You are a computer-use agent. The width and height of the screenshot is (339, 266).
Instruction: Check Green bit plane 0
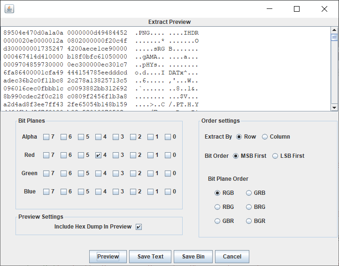168,174
